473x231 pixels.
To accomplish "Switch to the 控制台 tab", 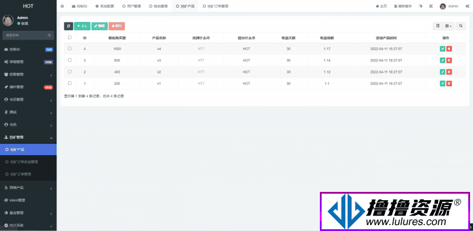I will pos(80,6).
